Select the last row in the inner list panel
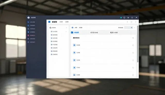The width and height of the screenshot is (165, 95). pos(54,54)
